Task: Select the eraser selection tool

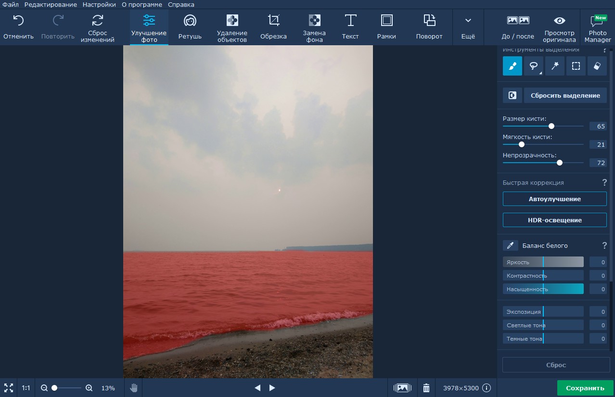Action: (x=597, y=66)
